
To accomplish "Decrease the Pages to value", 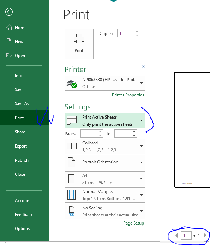I will pos(134,136).
